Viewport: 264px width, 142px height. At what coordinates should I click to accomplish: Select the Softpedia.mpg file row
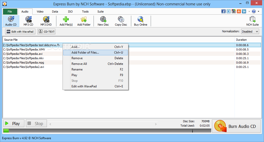pyautogui.click(x=132, y=63)
